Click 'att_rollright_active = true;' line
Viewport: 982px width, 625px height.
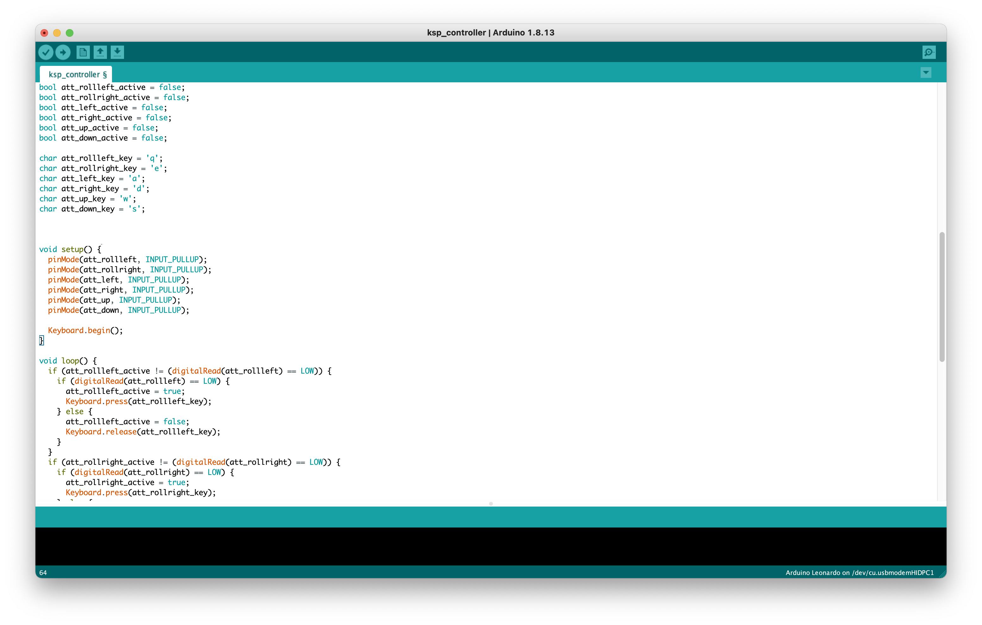click(x=127, y=482)
